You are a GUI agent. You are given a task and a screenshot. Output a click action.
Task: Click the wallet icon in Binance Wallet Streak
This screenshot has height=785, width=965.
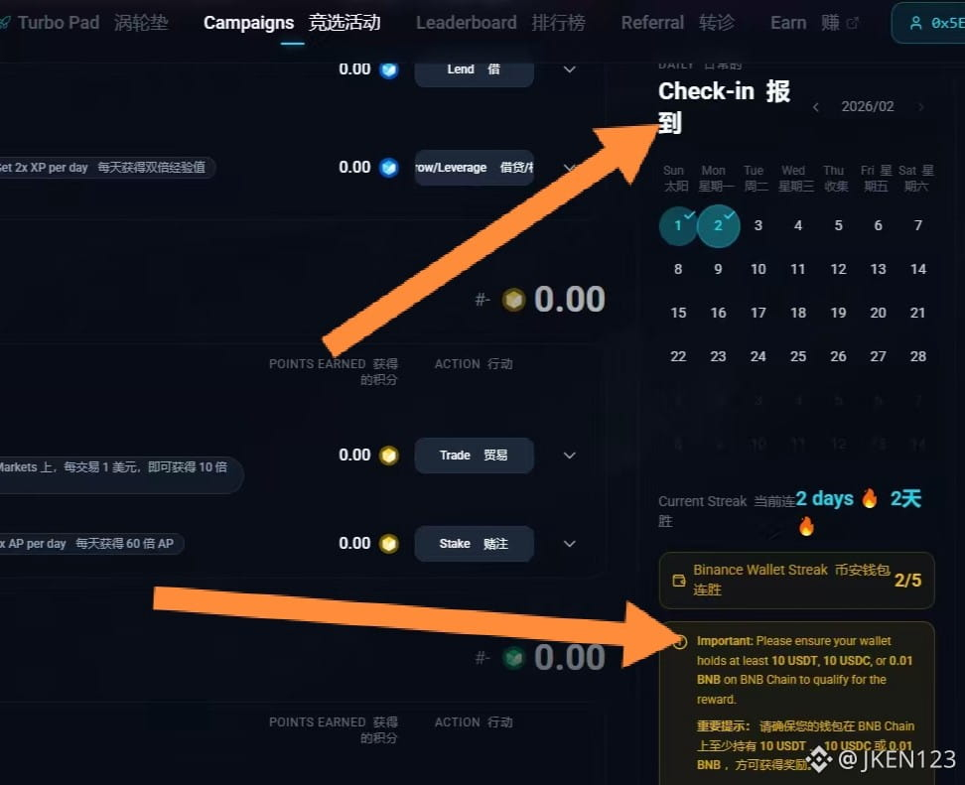point(679,581)
